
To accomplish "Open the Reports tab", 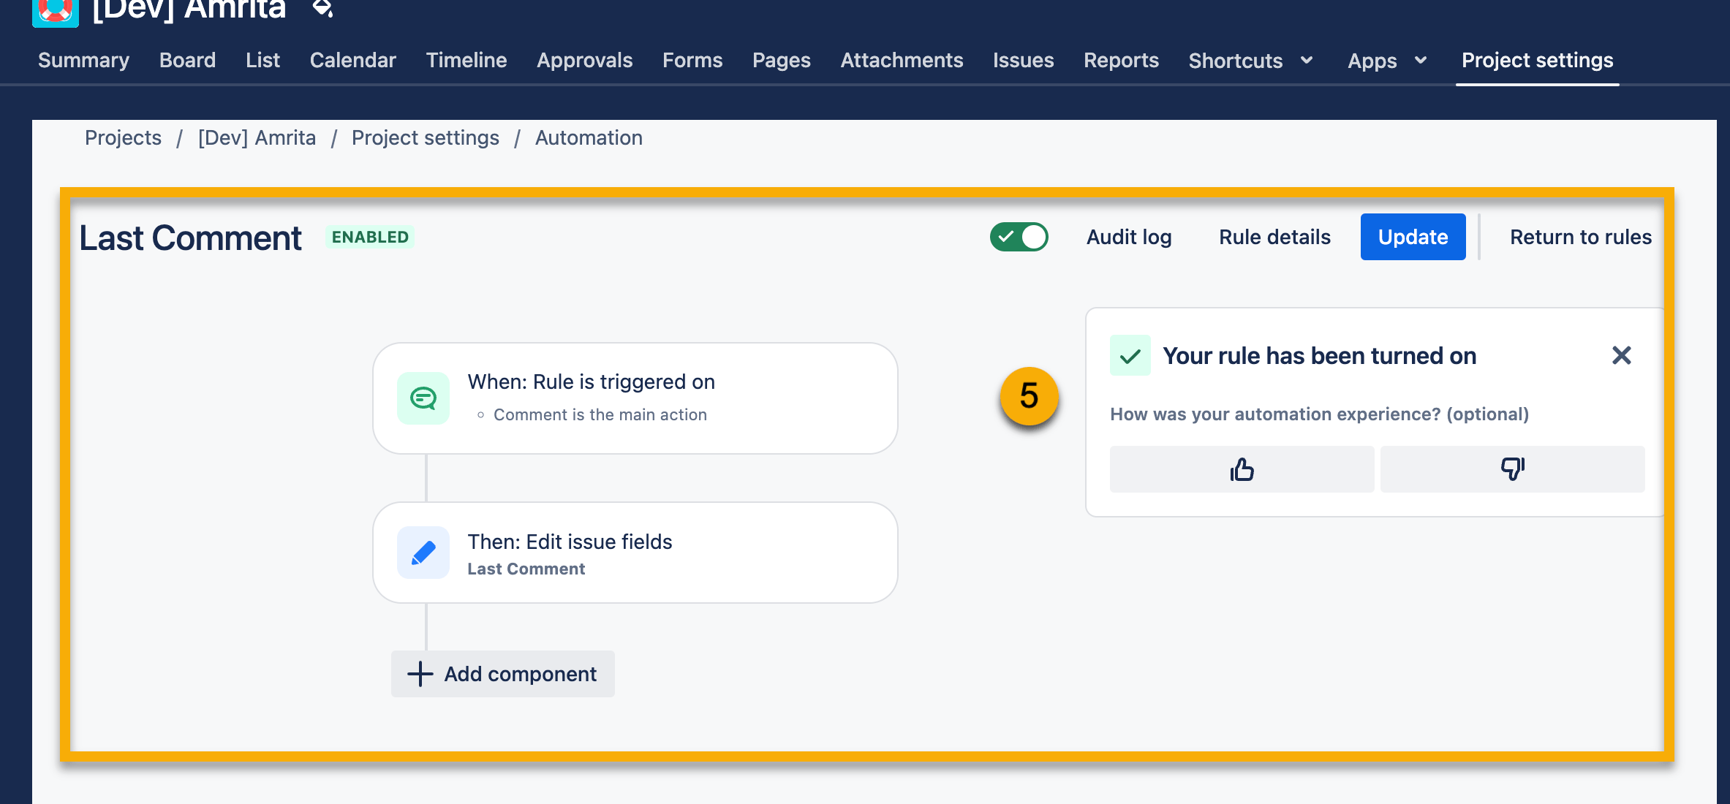I will coord(1121,61).
